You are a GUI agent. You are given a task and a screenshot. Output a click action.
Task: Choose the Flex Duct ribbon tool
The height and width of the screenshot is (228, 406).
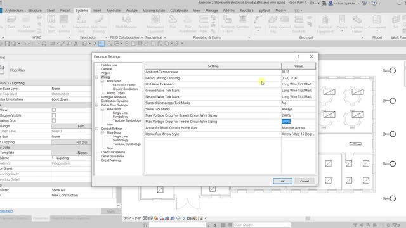tap(51, 24)
